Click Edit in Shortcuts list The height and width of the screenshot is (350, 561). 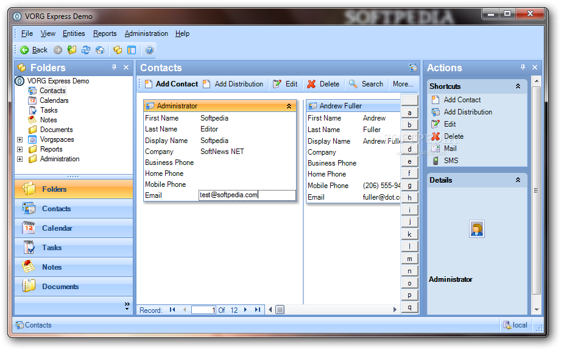[x=450, y=124]
